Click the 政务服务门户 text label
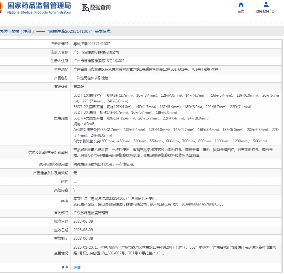Image resolution: width=284 pixels, height=274 pixels. coord(266,11)
